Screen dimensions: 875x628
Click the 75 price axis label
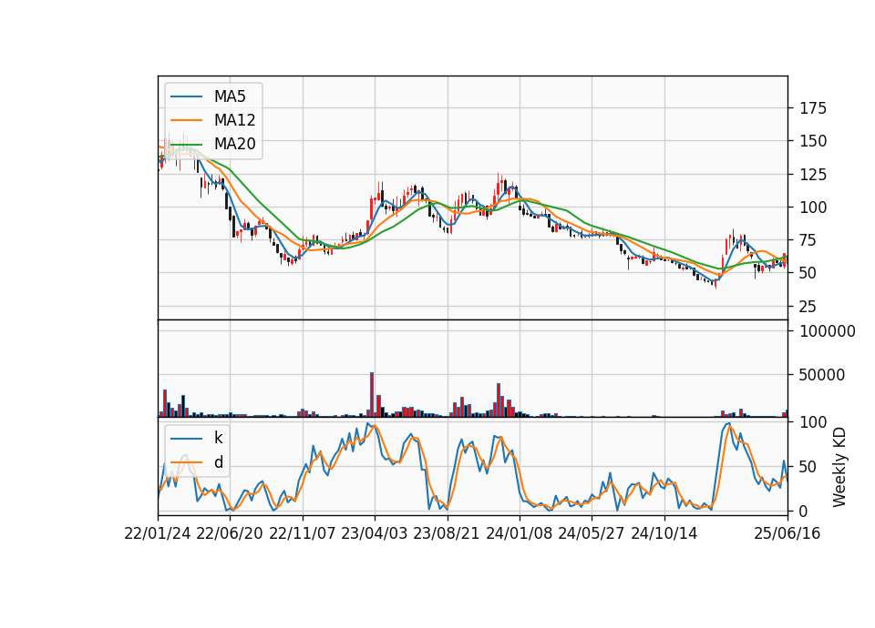(808, 240)
